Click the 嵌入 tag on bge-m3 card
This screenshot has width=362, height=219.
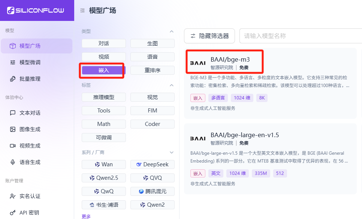198,98
